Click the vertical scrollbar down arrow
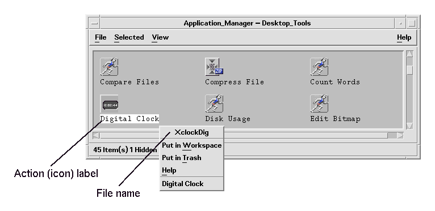The width and height of the screenshot is (435, 211). pos(409,126)
